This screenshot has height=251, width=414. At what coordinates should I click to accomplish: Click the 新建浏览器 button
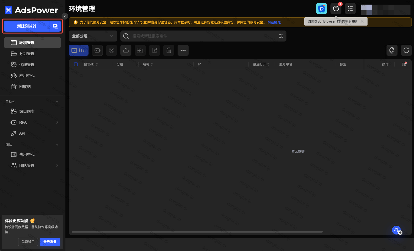click(27, 26)
